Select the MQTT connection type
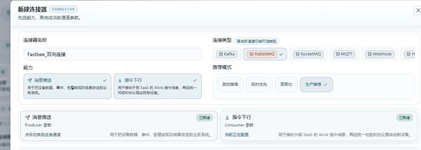 click(x=344, y=54)
